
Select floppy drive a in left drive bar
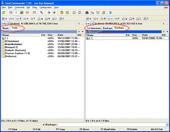[x=4, y=19]
